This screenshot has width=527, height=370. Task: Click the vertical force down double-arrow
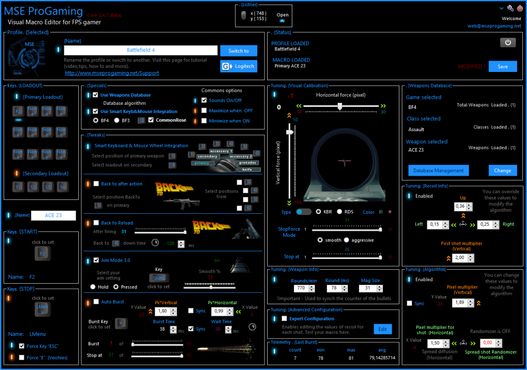(x=289, y=203)
